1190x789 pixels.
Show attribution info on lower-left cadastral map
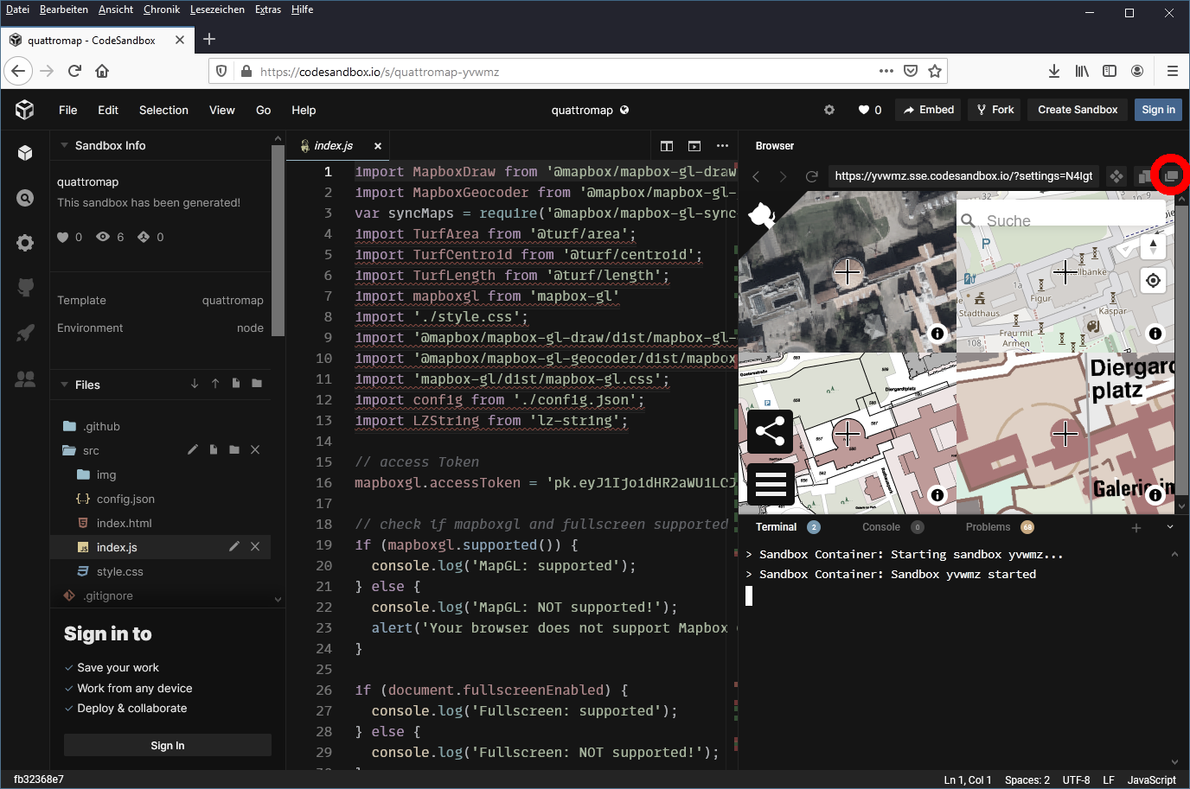(x=937, y=495)
